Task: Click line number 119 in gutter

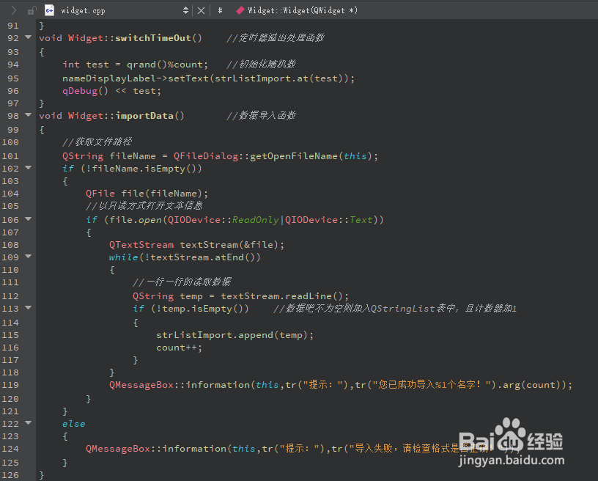Action: (x=10, y=385)
